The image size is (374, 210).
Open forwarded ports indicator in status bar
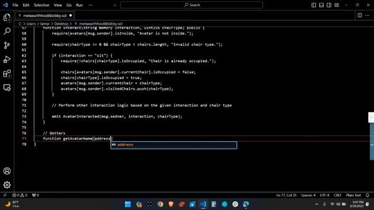(35, 195)
